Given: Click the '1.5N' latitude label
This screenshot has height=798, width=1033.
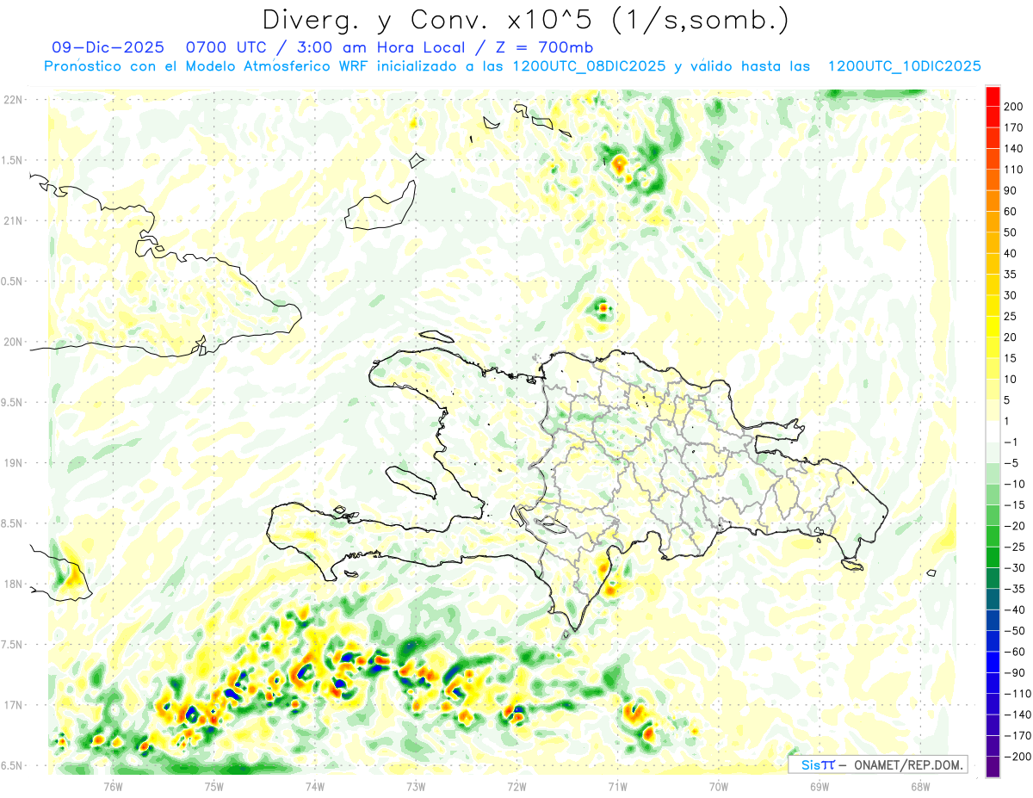Looking at the screenshot, I should click(x=13, y=160).
